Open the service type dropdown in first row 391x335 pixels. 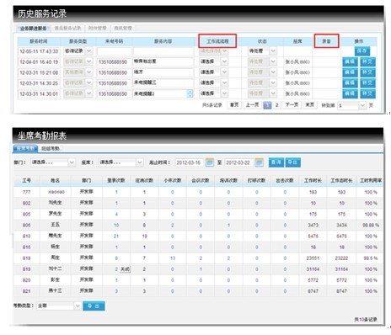coord(88,51)
